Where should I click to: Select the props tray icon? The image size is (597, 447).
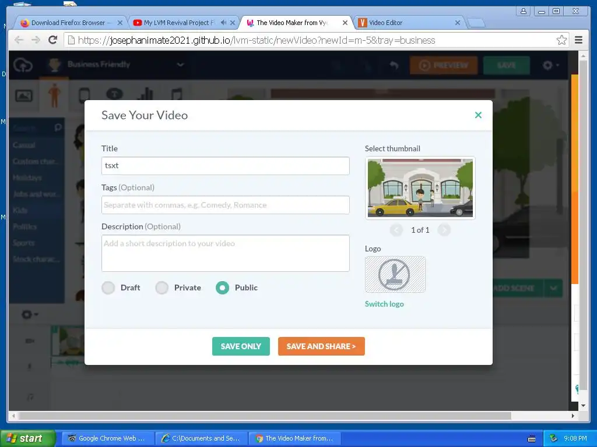pos(85,95)
